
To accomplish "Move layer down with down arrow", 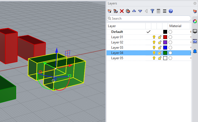I will 140,11.
